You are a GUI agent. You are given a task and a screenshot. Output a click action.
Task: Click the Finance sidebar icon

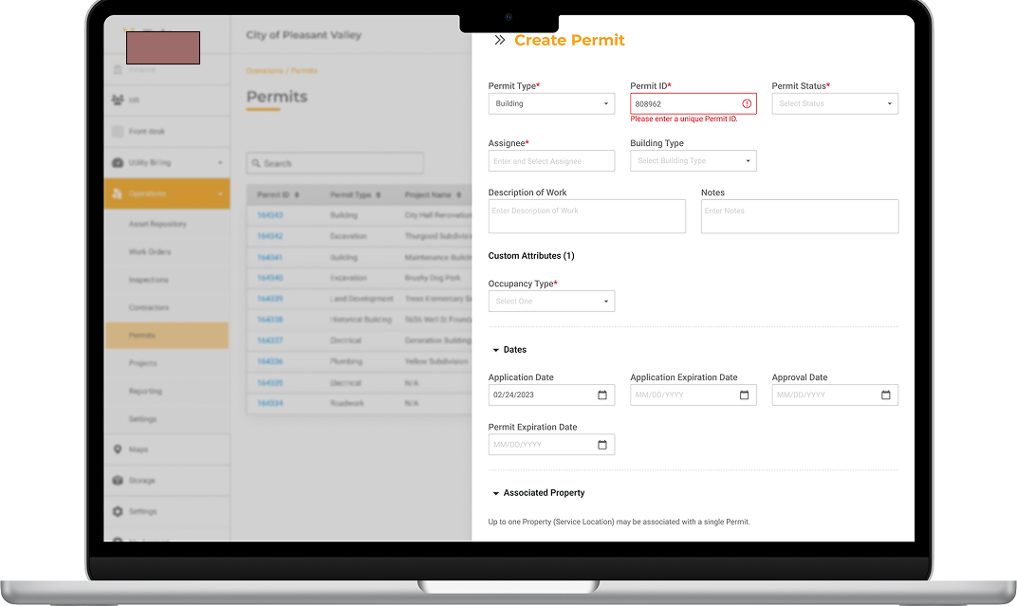pos(118,69)
